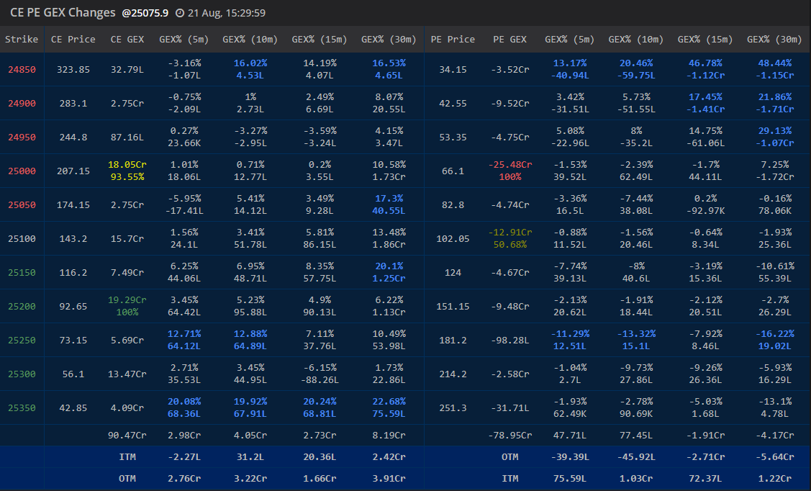Click the CE Price column header

[x=73, y=40]
